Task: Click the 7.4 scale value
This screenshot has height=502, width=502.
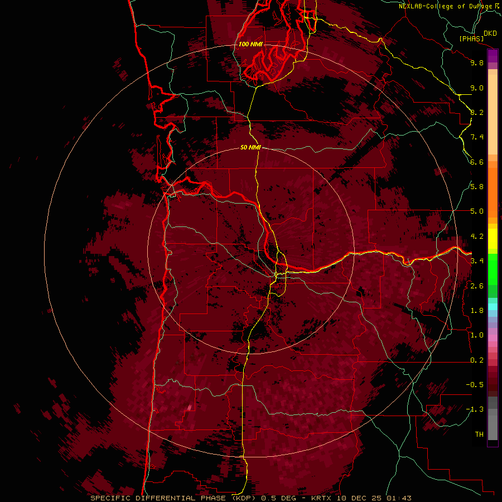Action: [477, 137]
